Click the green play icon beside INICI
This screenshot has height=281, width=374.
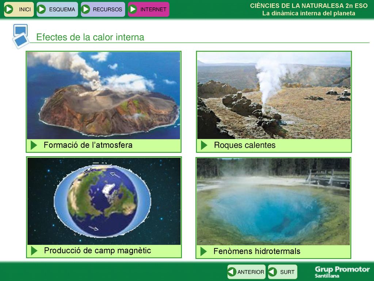(9, 9)
